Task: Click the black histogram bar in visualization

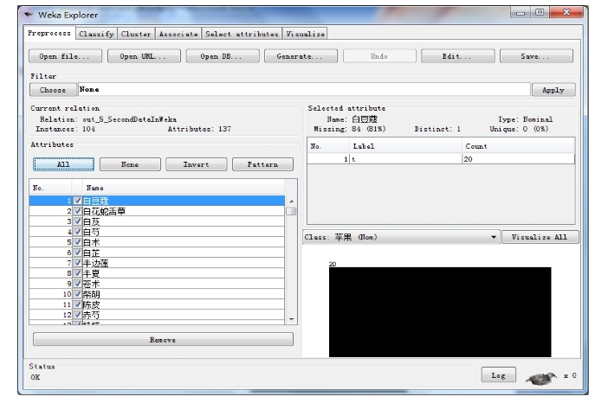Action: click(440, 312)
